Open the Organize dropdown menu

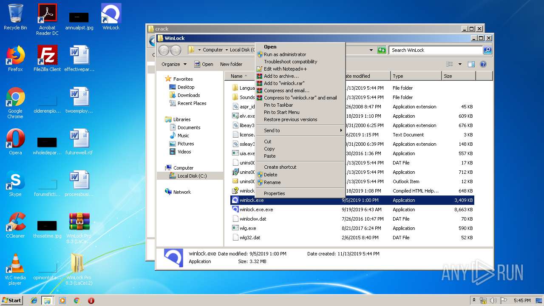[174, 64]
